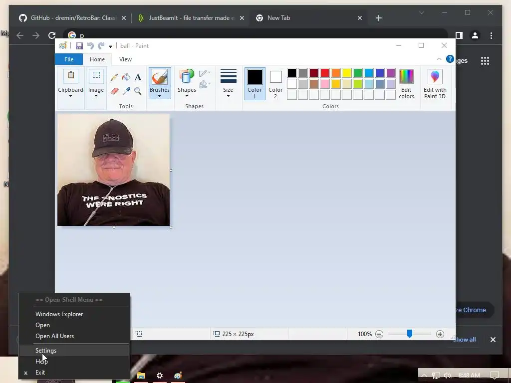Screen dimensions: 511x383
Task: Click zoom in plus button in status bar
Action: (440, 334)
